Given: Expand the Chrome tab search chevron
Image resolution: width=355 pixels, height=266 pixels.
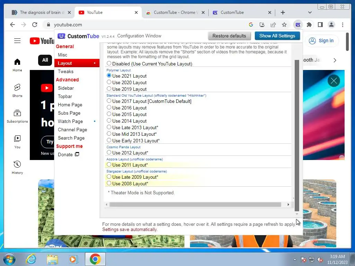Looking at the screenshot, I should (310, 12).
